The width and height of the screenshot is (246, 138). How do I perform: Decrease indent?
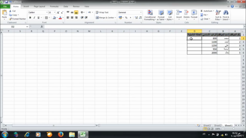coord(82,18)
